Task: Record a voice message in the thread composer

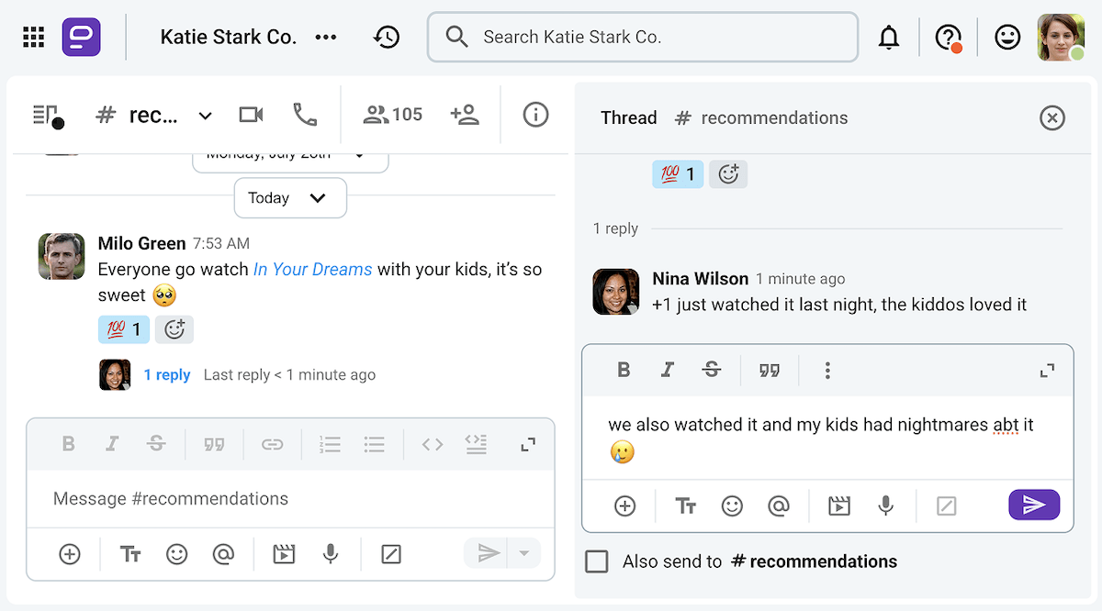Action: [884, 505]
